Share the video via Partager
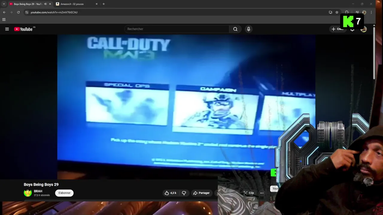 pos(201,193)
